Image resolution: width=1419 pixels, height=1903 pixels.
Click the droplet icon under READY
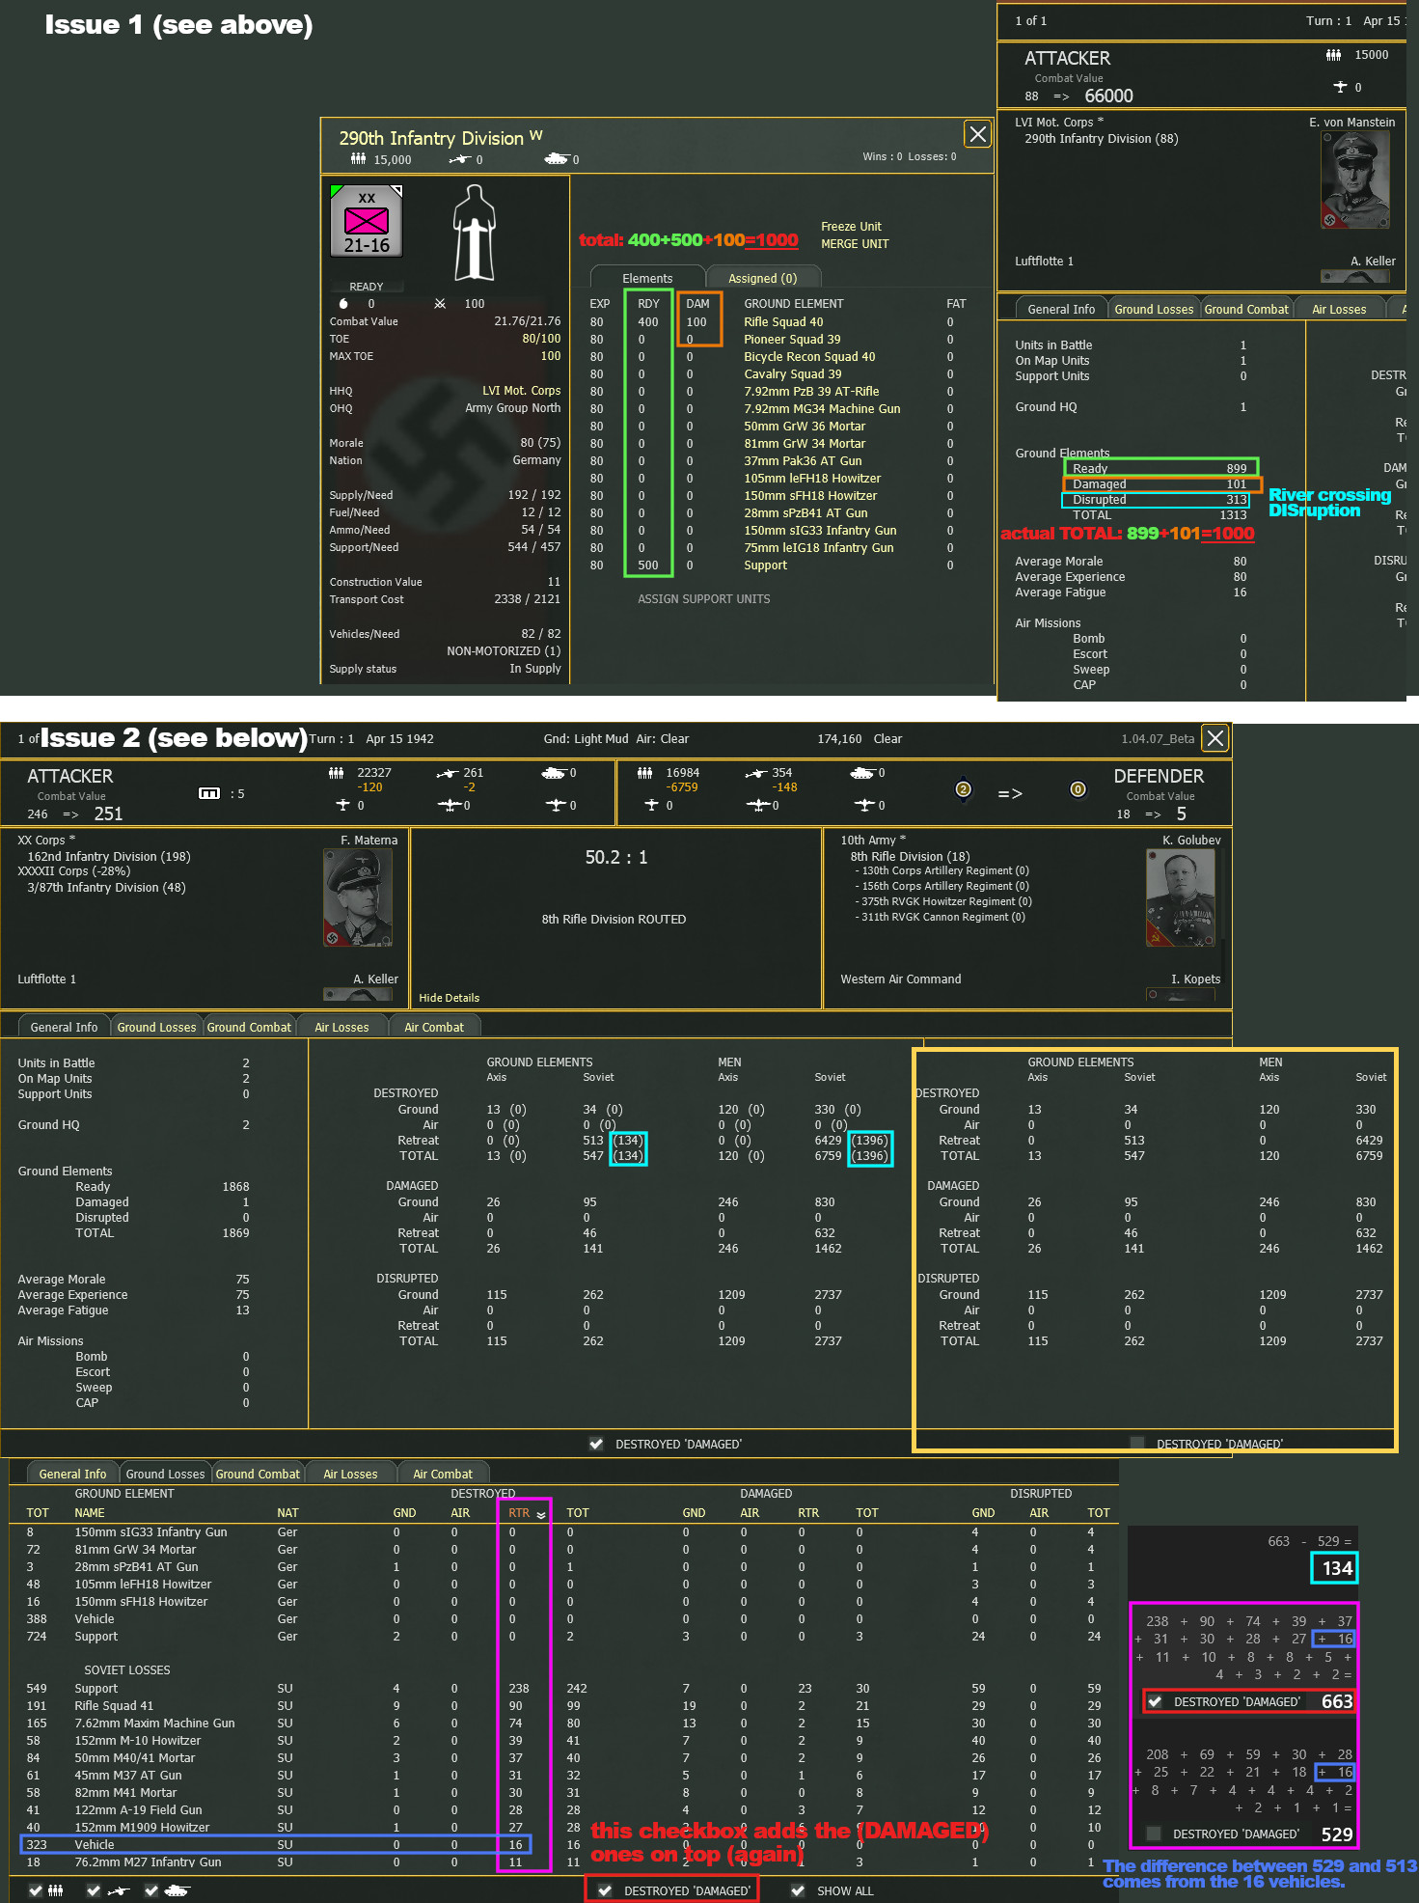[x=343, y=304]
